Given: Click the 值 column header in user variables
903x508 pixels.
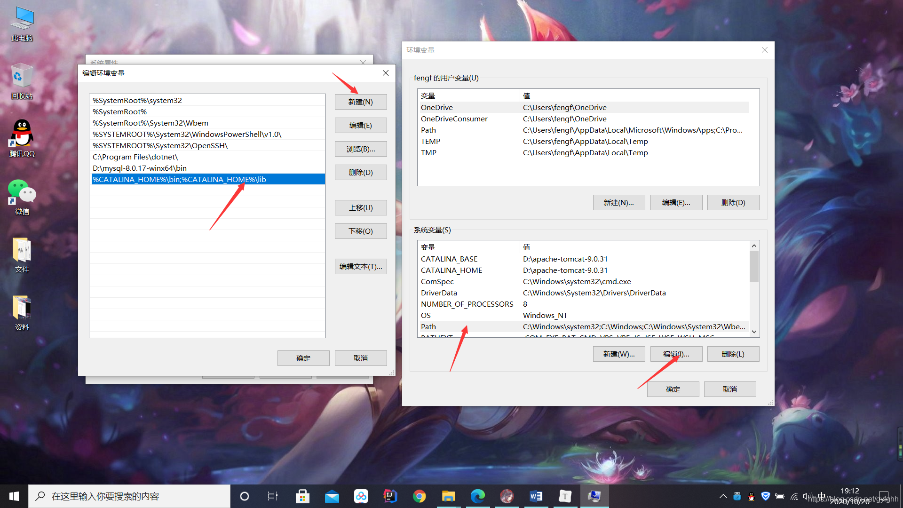Looking at the screenshot, I should coord(634,96).
